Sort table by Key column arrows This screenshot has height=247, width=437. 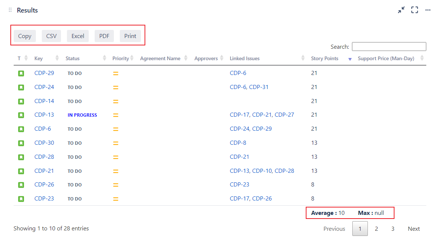click(57, 58)
